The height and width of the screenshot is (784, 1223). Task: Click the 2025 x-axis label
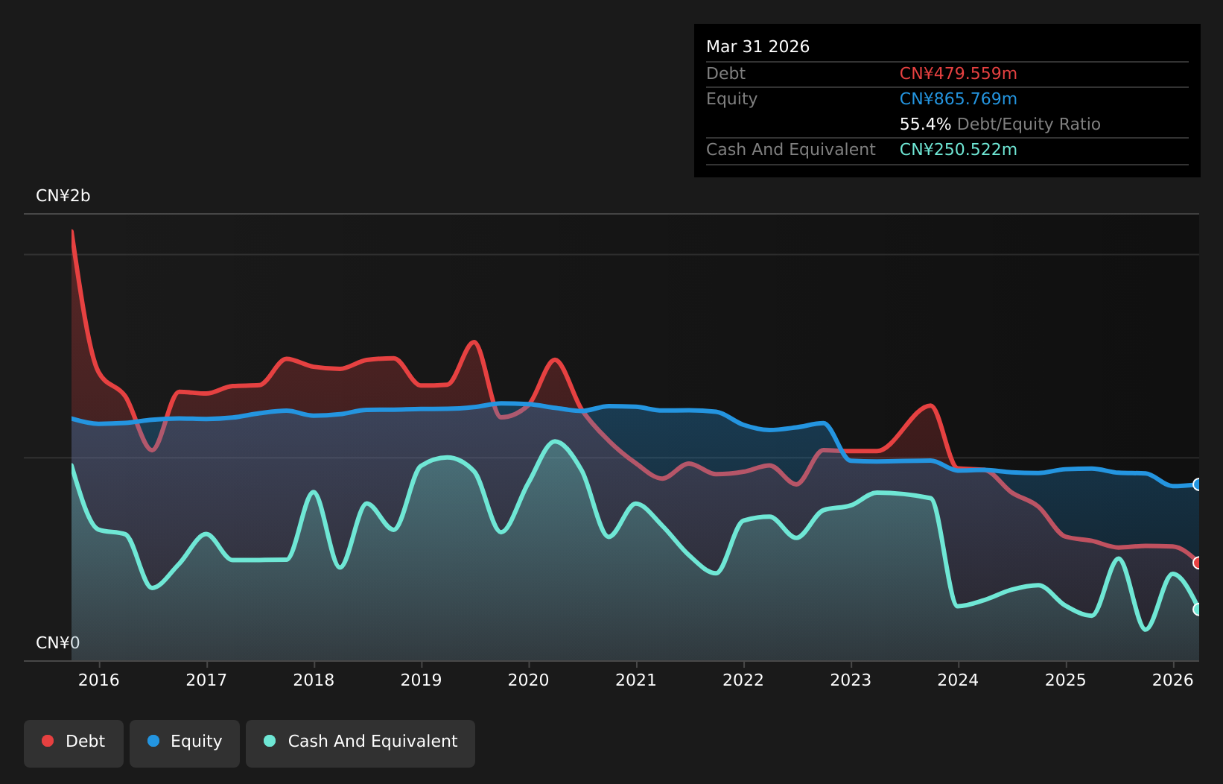click(x=1066, y=680)
